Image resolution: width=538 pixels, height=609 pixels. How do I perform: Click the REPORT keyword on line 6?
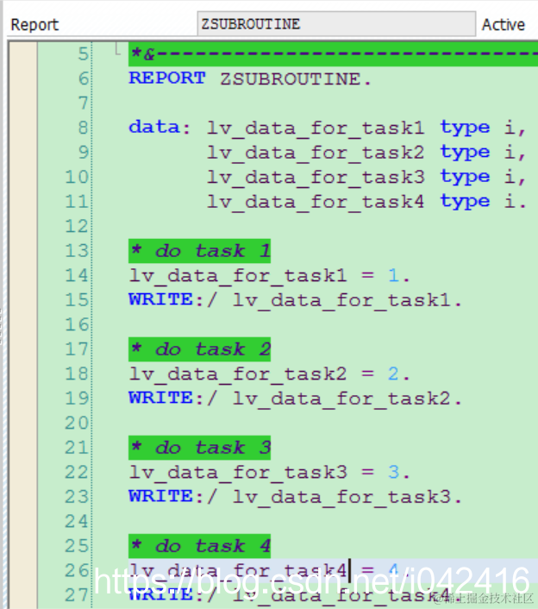coord(167,78)
